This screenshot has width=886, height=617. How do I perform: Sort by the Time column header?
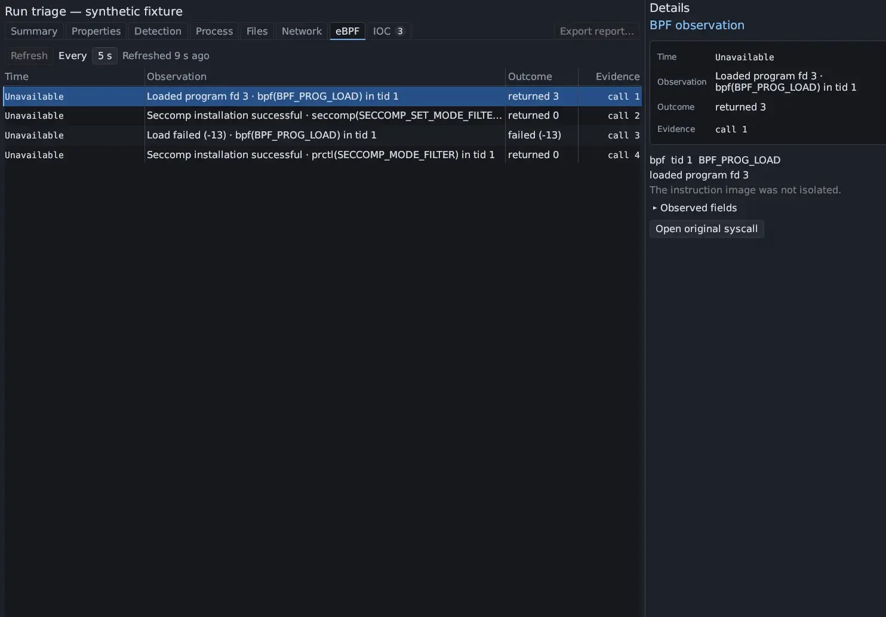click(73, 76)
